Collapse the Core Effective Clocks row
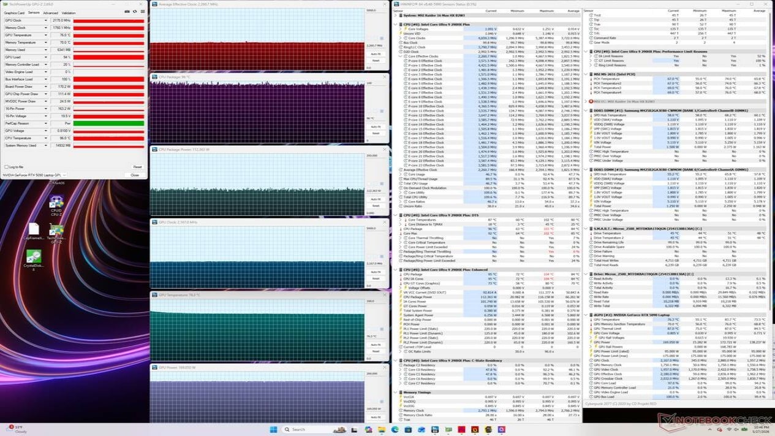775x436 pixels. 400,56
